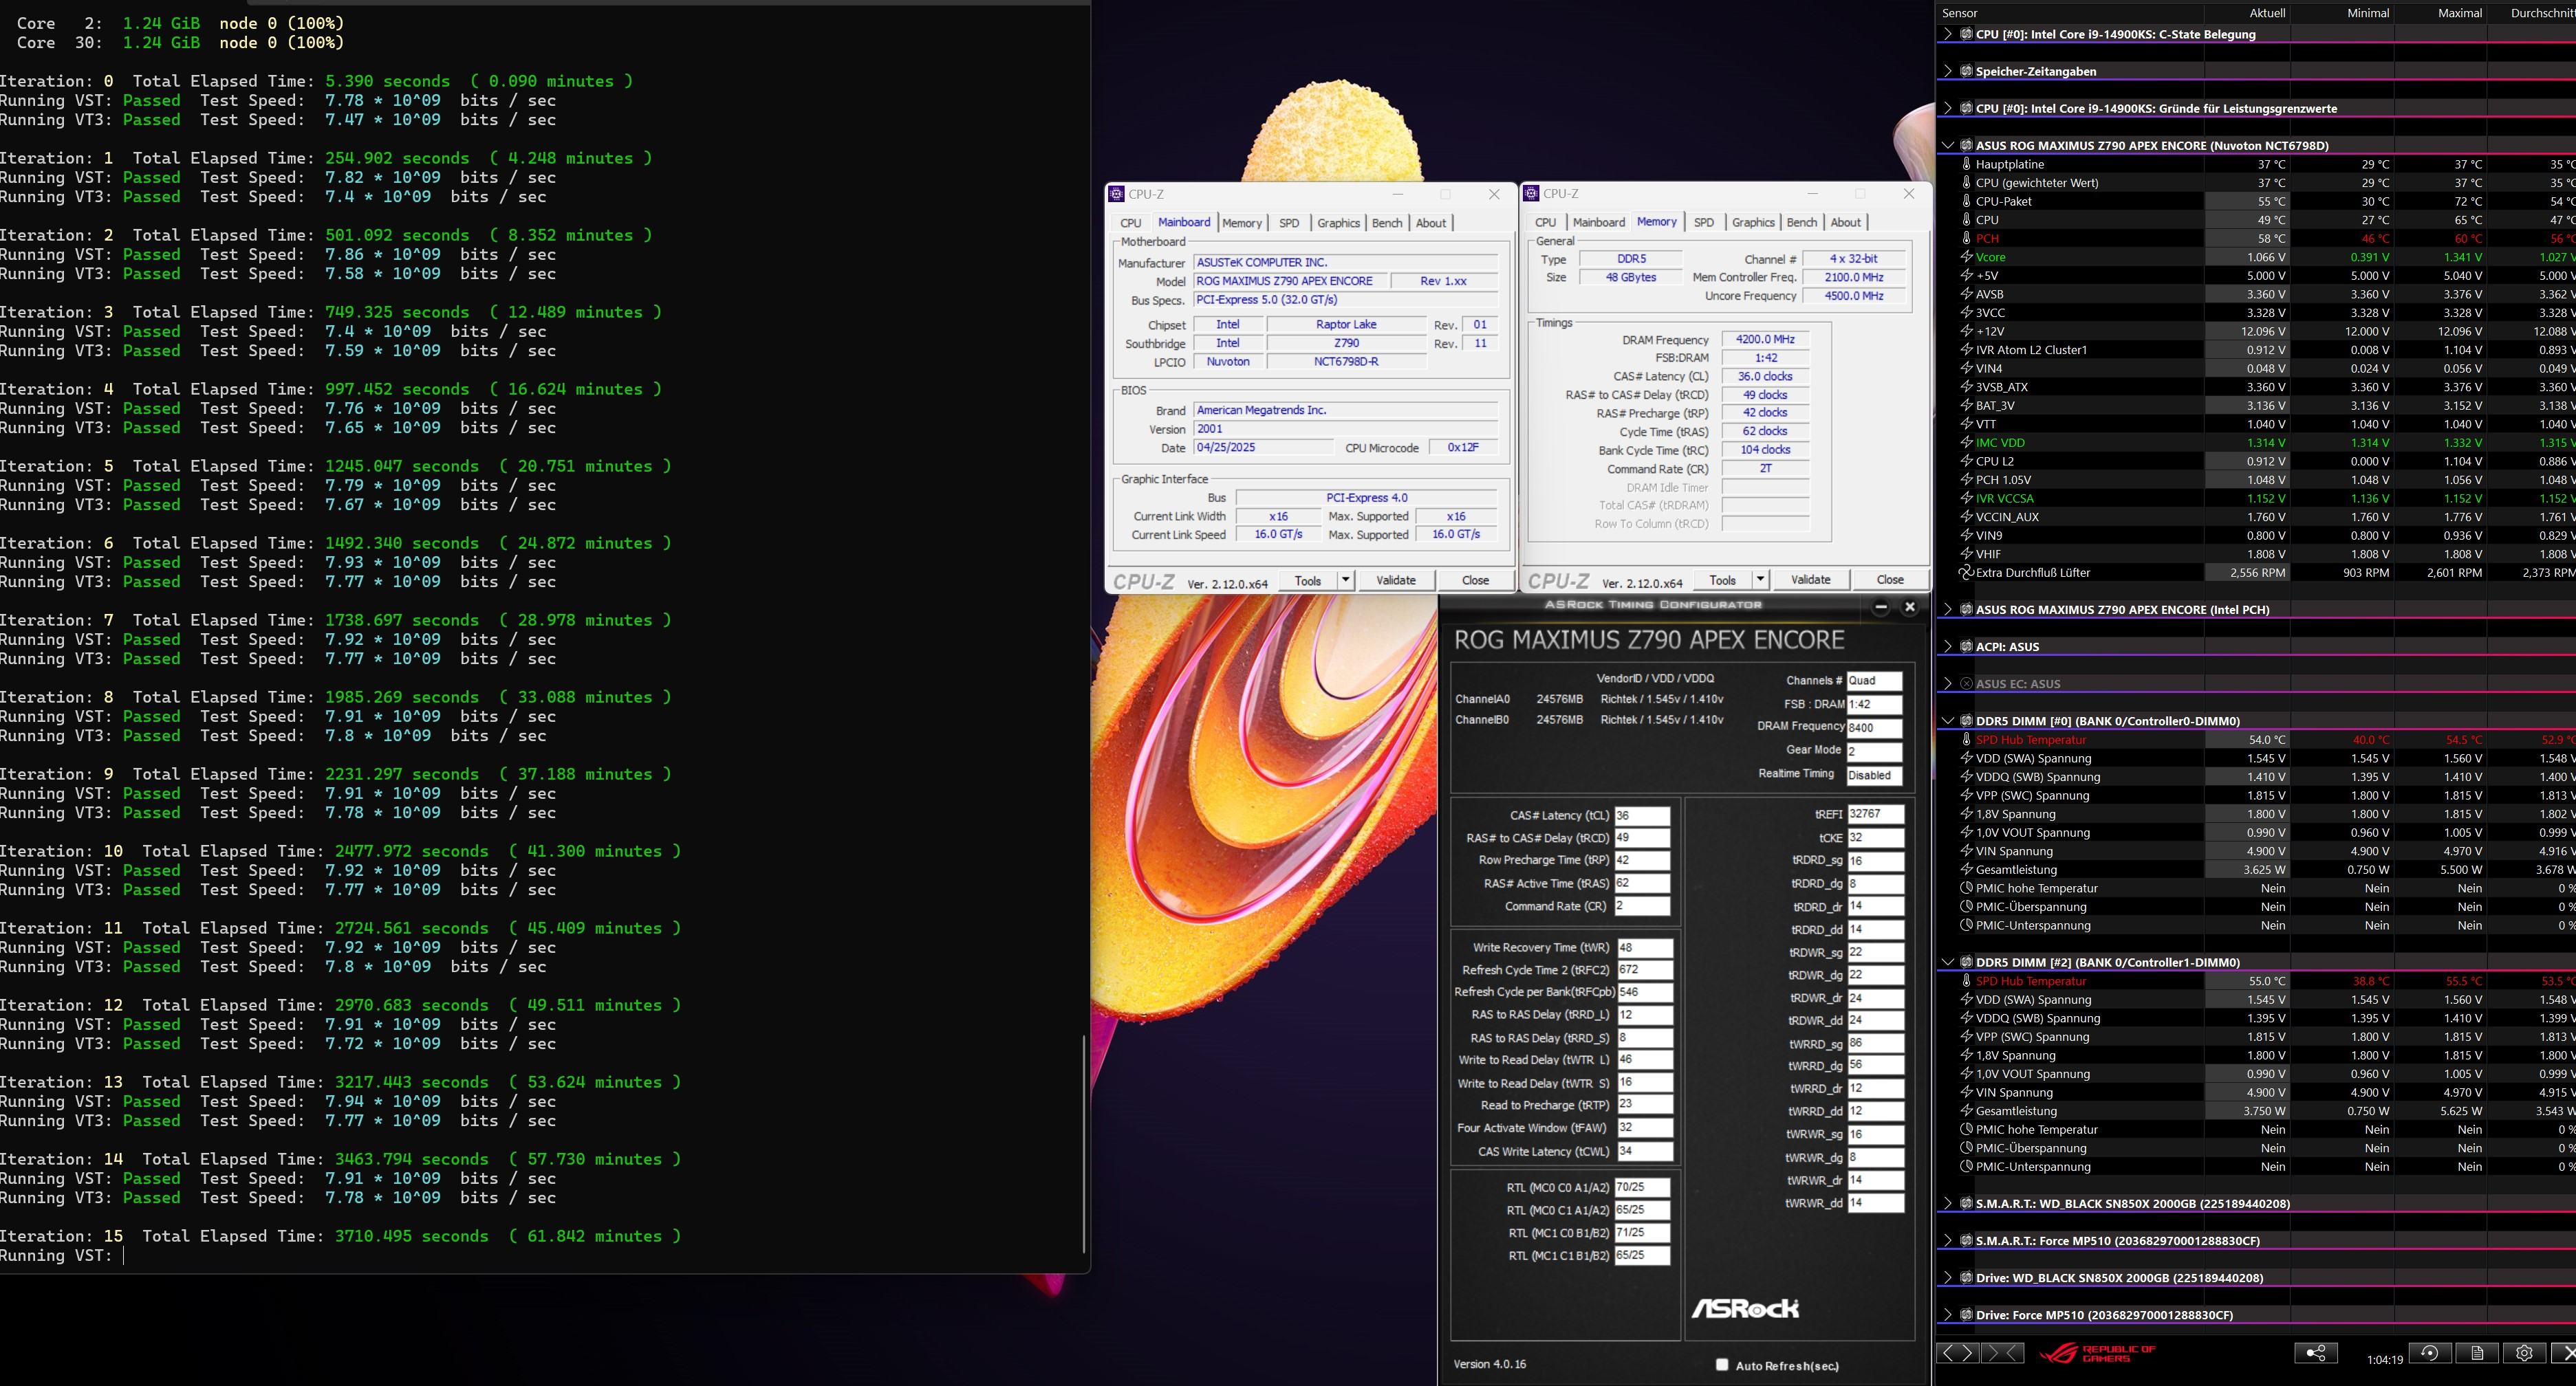Enable the Auto Refresh(sec) checkbox
This screenshot has height=1386, width=2576.
1722,1365
